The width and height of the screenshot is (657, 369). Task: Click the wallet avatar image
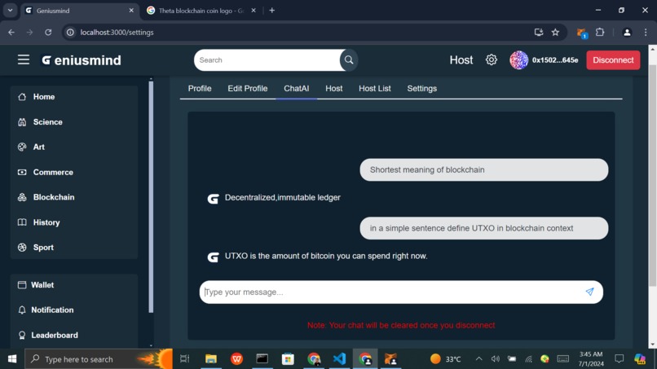tap(518, 60)
